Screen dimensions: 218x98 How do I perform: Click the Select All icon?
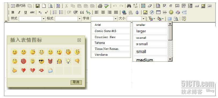(x=143, y=6)
